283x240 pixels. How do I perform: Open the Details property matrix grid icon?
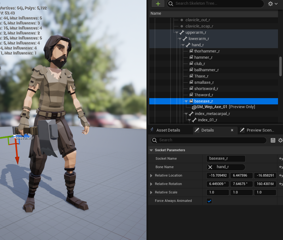point(273,140)
